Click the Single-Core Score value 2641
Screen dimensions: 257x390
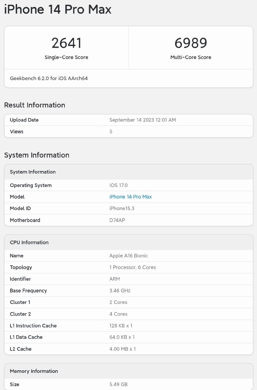(x=66, y=44)
